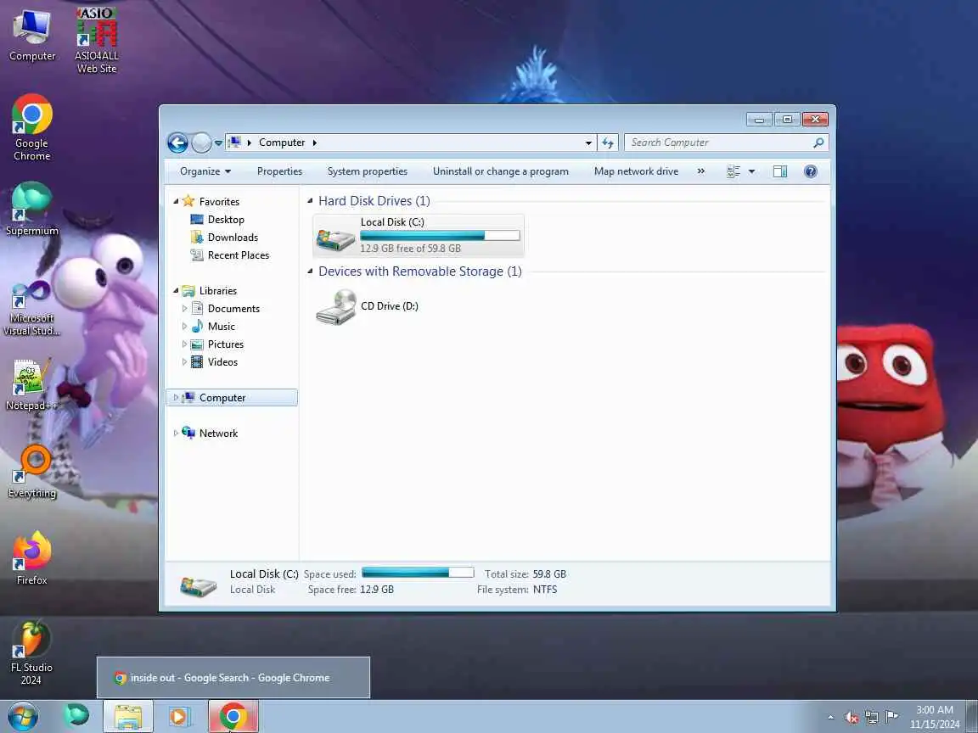Collapse the Hard Disk Drives group
Image resolution: width=978 pixels, height=733 pixels.
[x=310, y=201]
